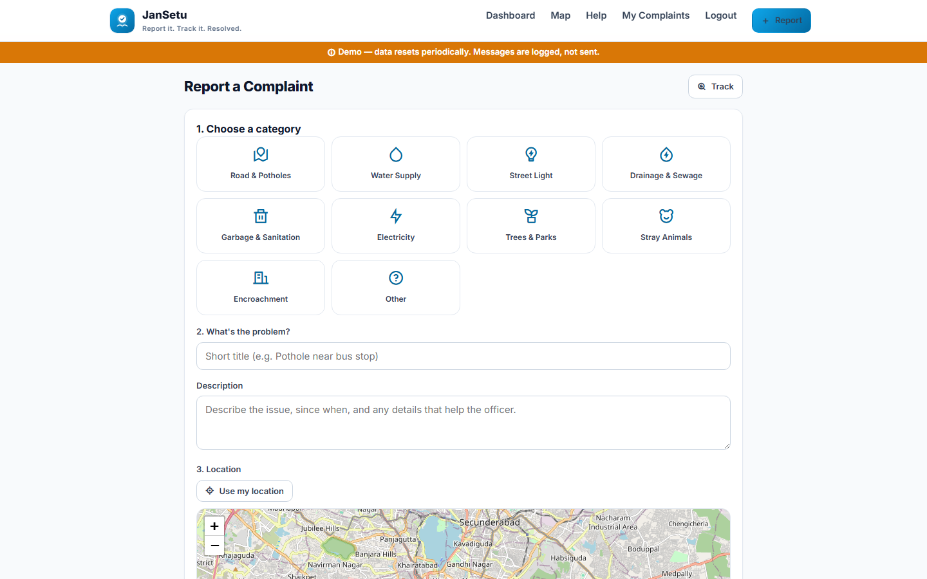
Task: Click the Road & Potholes label
Action: click(261, 176)
